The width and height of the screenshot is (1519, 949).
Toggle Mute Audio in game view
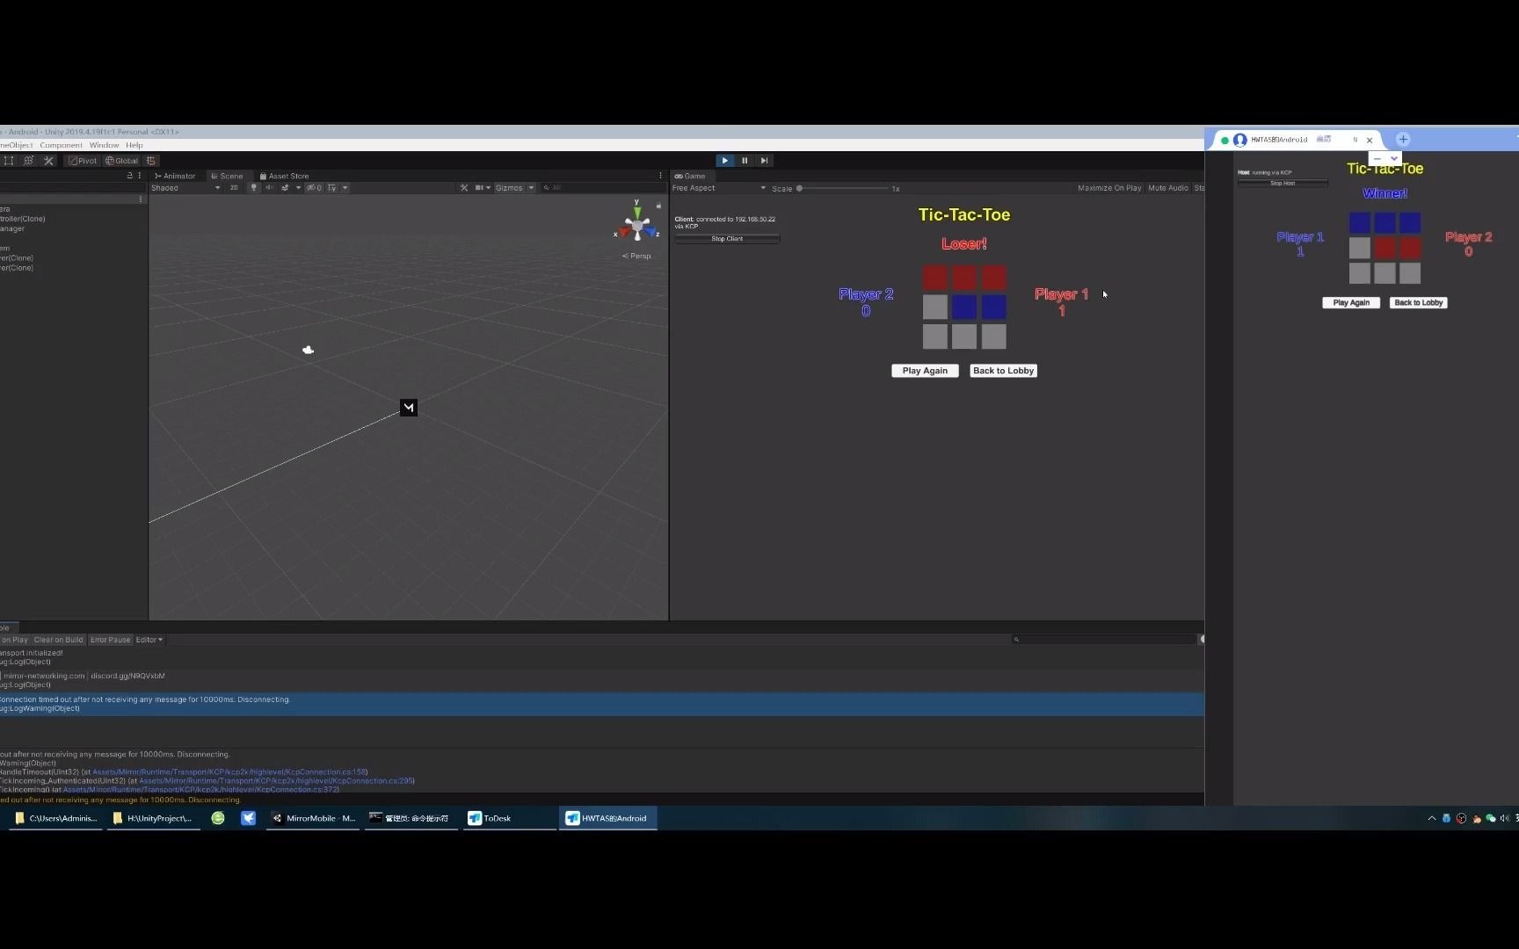click(1167, 188)
